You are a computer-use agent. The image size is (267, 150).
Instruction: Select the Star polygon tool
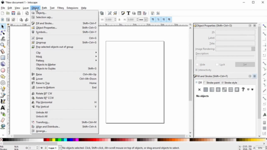pos(3,77)
